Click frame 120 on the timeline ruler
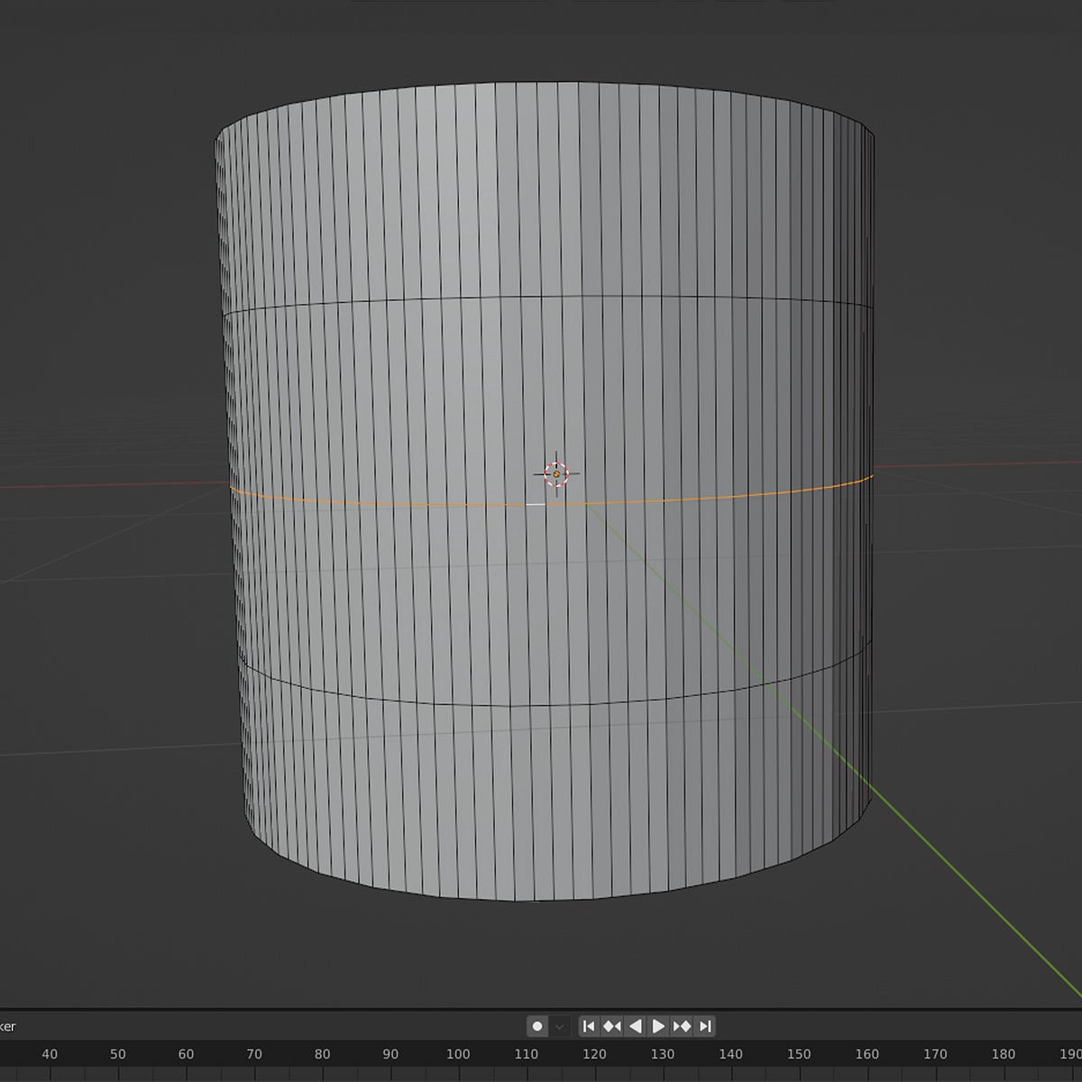The height and width of the screenshot is (1082, 1082). (x=594, y=1054)
